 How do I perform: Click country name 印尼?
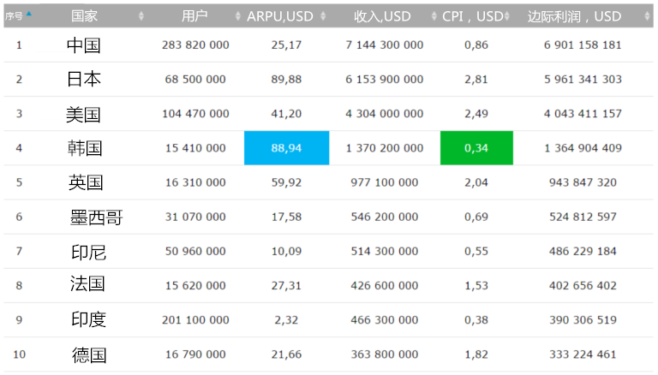[88, 252]
